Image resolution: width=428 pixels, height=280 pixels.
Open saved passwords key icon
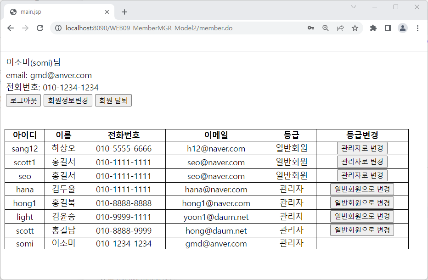[x=310, y=28]
